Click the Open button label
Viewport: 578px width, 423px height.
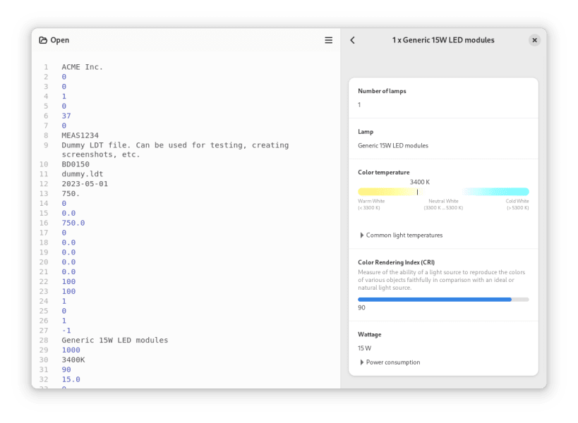(60, 40)
